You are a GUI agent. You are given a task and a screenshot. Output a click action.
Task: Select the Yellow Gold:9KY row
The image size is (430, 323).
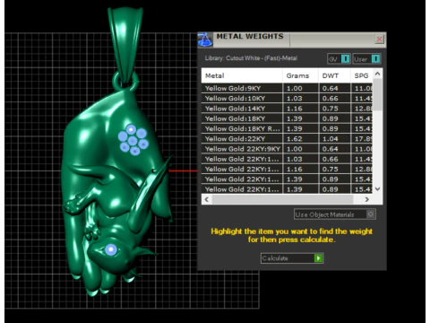click(287, 88)
